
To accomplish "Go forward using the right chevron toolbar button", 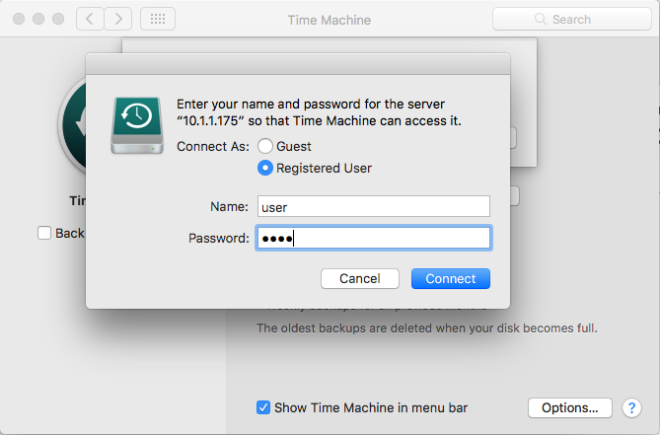I will [118, 19].
